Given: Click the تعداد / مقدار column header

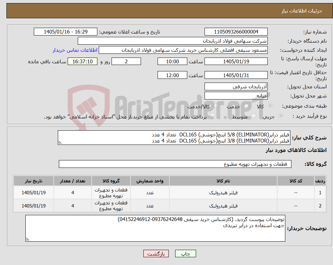Looking at the screenshot, I should coord(73,181).
